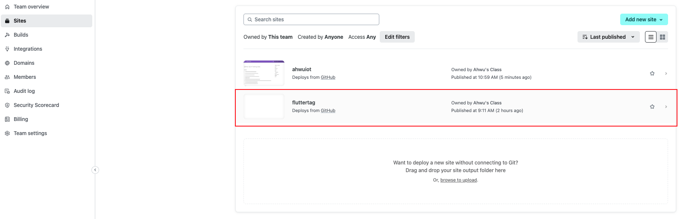
Task: Switch to list view layout
Action: [651, 37]
